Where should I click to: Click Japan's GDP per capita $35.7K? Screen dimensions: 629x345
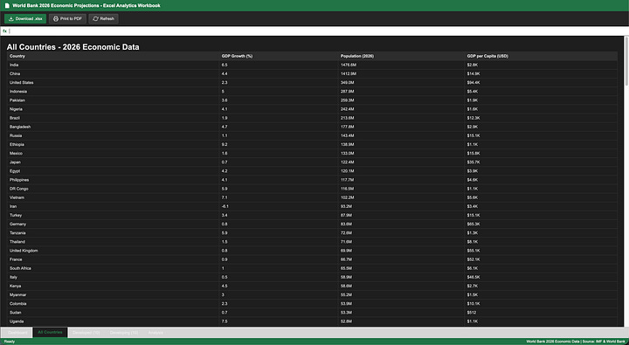pyautogui.click(x=473, y=162)
